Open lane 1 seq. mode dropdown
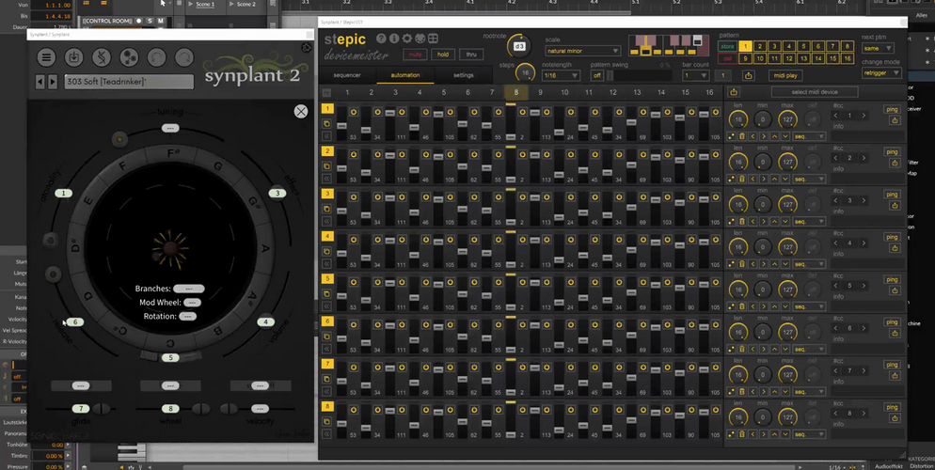This screenshot has width=935, height=470. (809, 136)
